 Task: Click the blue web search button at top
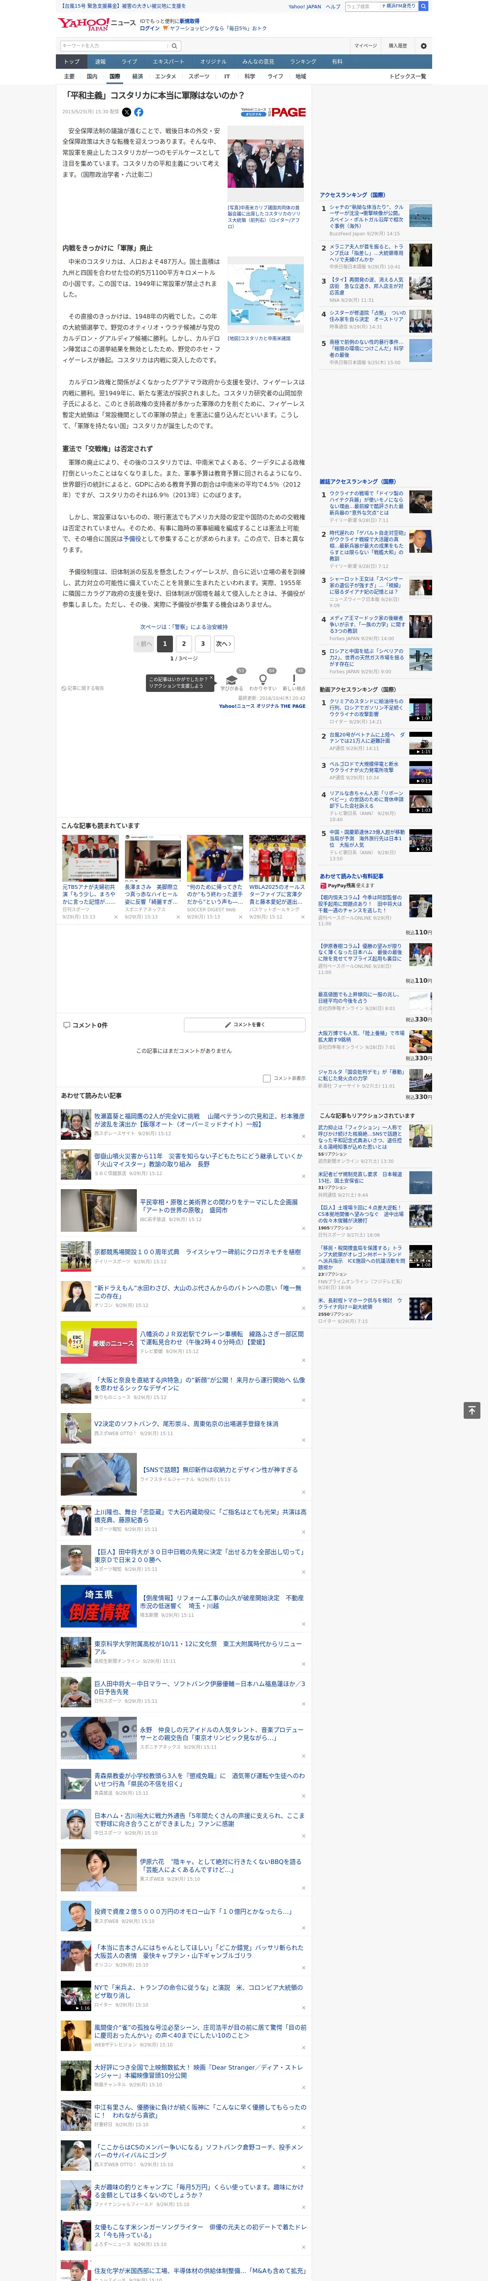[423, 6]
